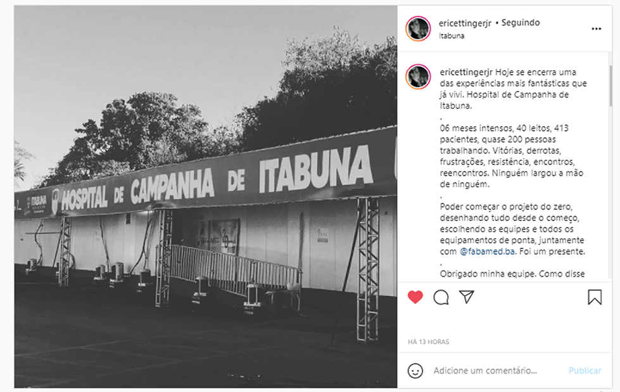
Task: Click ericettingerjr username in caption
Action: click(x=466, y=72)
